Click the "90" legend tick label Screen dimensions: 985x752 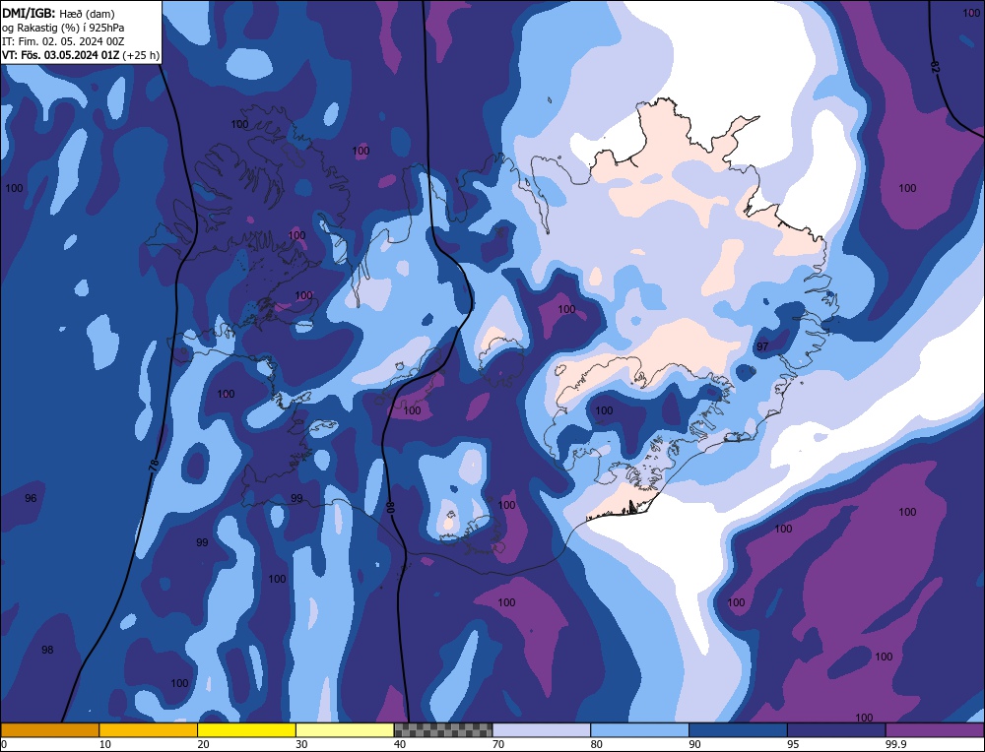click(694, 744)
